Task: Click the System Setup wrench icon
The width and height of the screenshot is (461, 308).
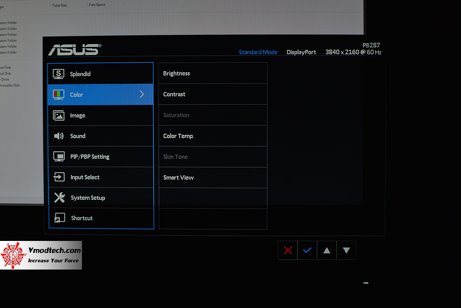Action: pos(59,197)
